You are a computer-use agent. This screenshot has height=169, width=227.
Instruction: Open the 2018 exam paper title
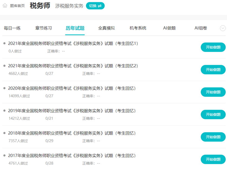72,133
